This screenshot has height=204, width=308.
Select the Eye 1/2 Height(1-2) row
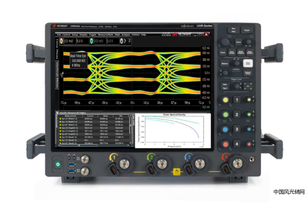tap(94, 131)
